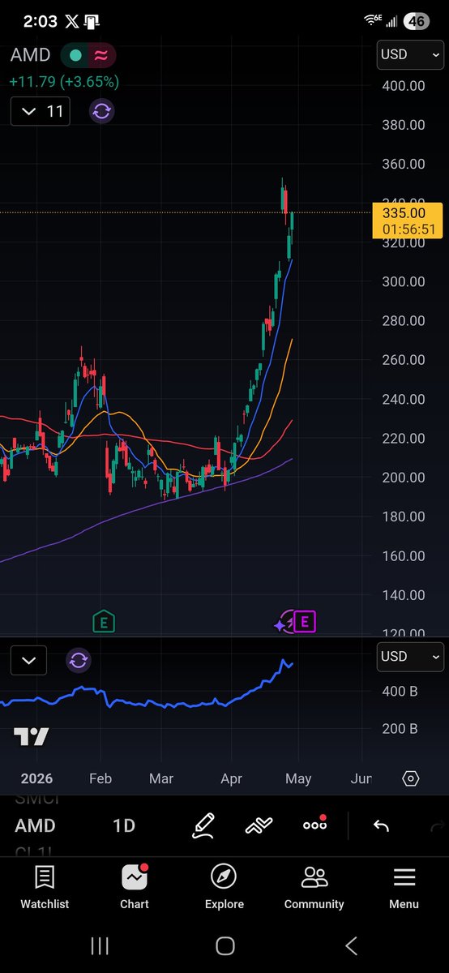Tap the purple refresh icon beside 11

tap(102, 111)
